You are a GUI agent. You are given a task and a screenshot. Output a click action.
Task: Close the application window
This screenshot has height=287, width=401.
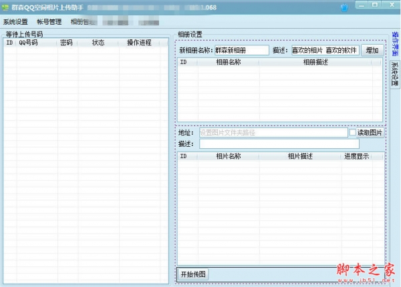(x=391, y=5)
